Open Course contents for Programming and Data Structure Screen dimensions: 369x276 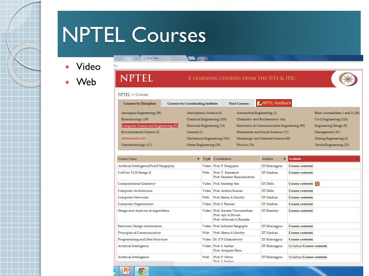[301, 239]
